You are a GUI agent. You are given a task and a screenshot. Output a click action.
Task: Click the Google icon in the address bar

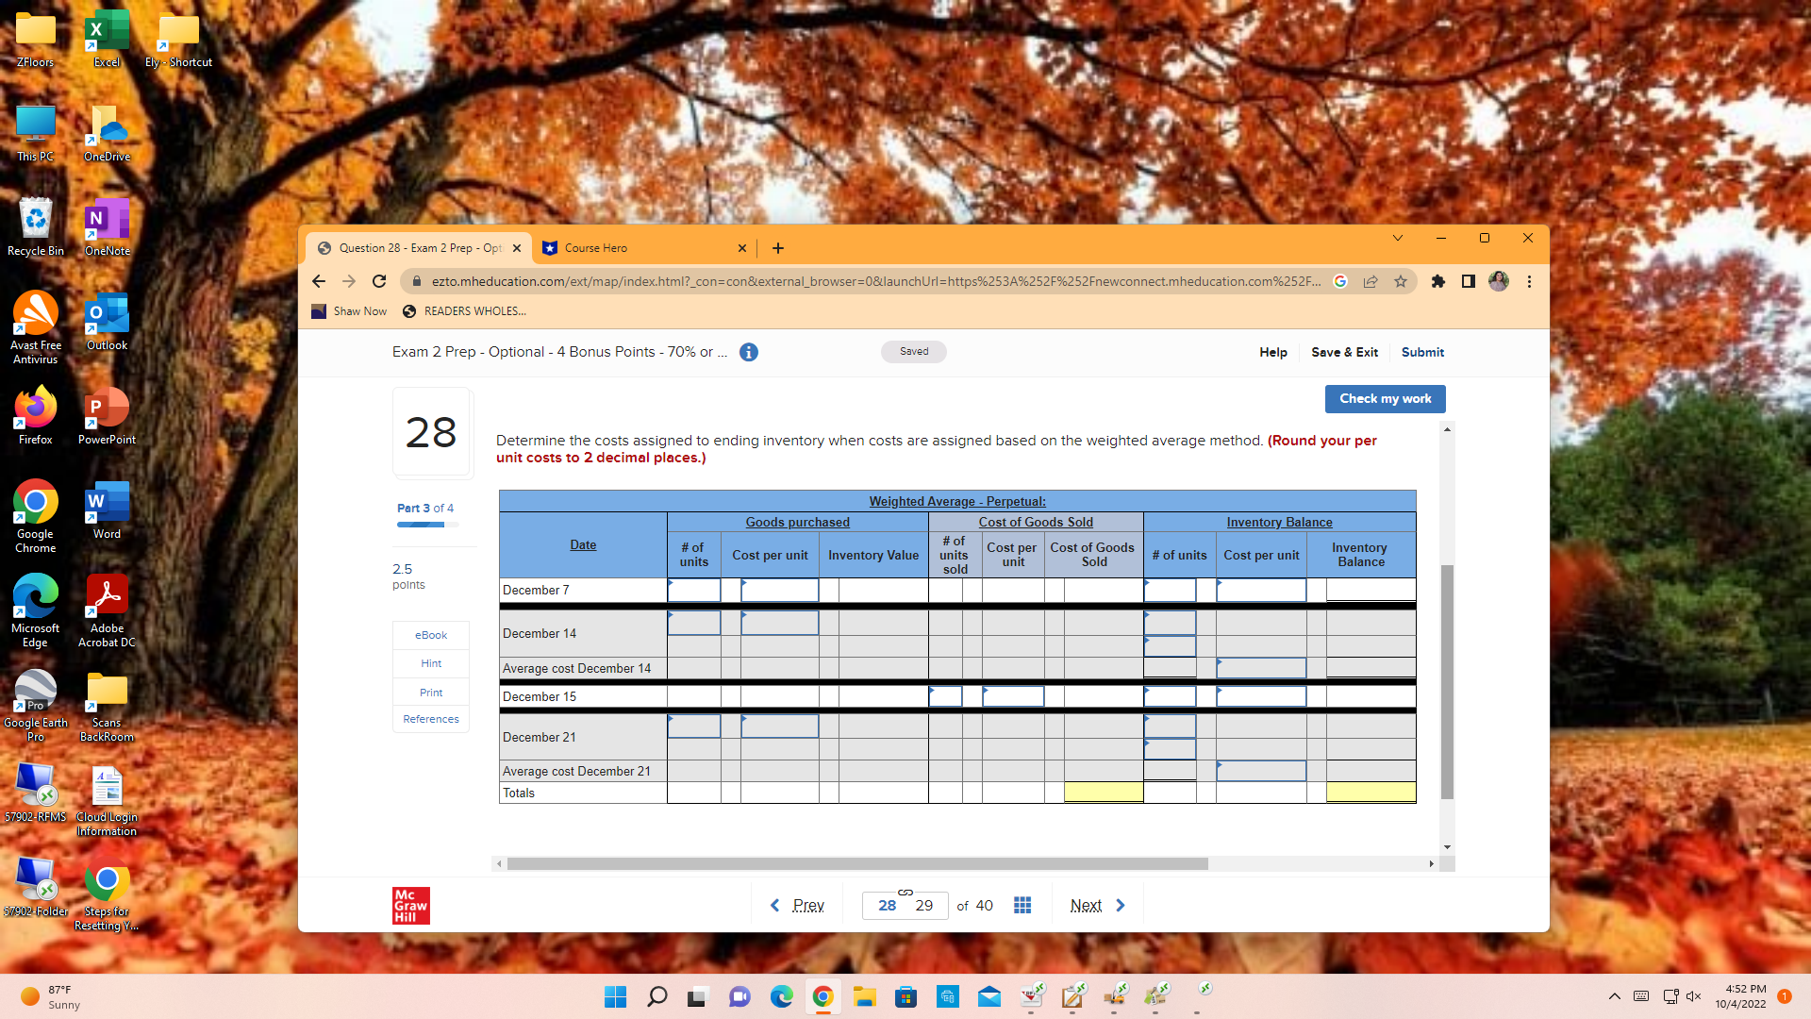[x=1340, y=281]
